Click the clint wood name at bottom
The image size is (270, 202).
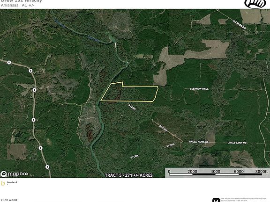[8, 200]
